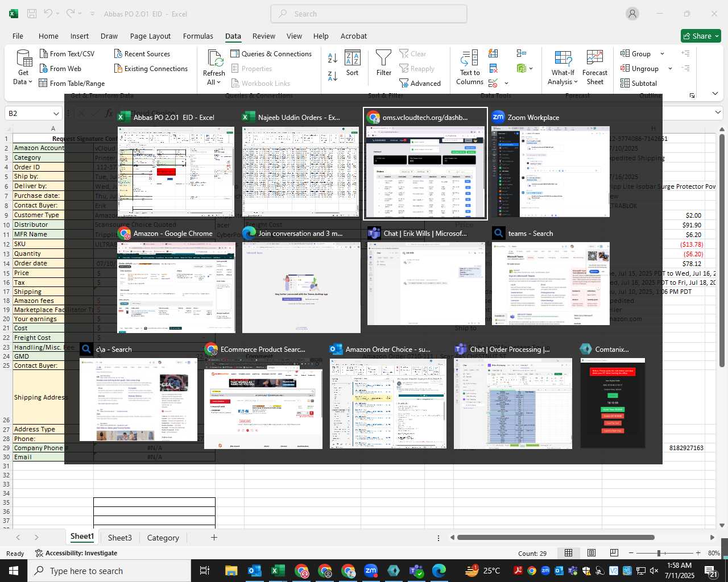The height and width of the screenshot is (582, 728).
Task: Choose the From Web command
Action: tap(60, 68)
